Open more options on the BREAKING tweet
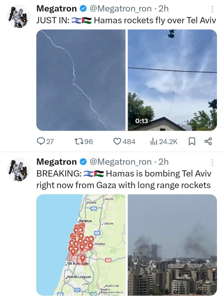224x301 pixels. tap(213, 162)
